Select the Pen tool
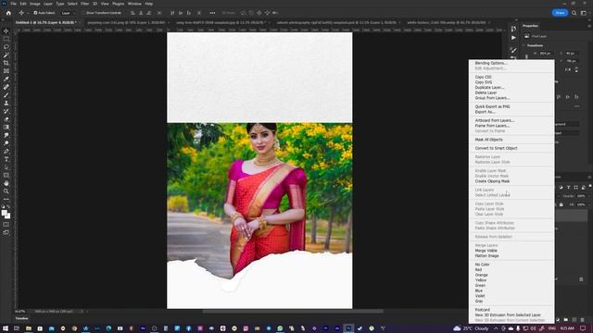The height and width of the screenshot is (333, 593). [6, 152]
